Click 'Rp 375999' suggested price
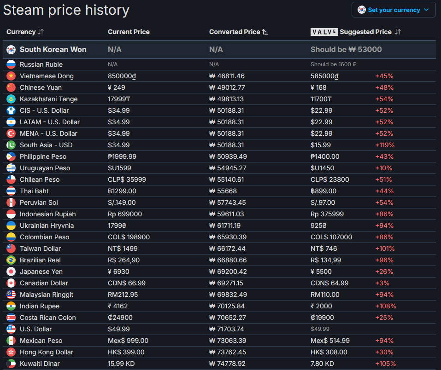The image size is (441, 370). pyautogui.click(x=327, y=214)
